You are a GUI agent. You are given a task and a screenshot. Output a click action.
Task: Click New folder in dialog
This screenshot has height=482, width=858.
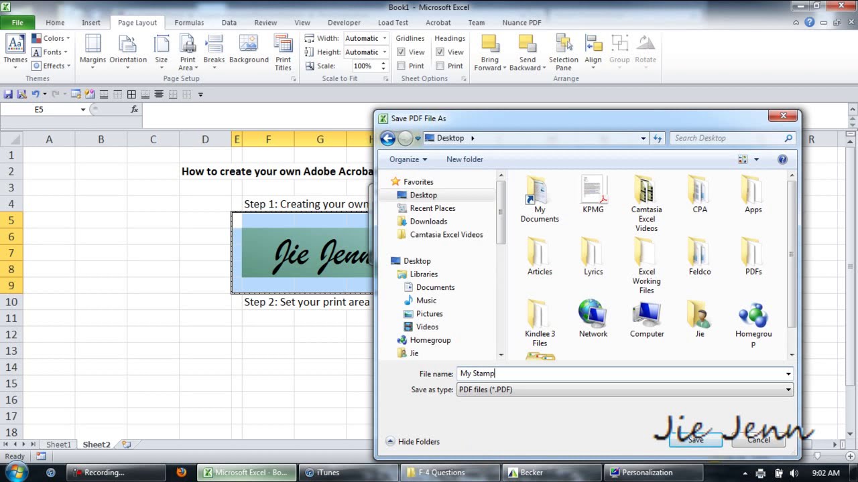click(x=465, y=159)
